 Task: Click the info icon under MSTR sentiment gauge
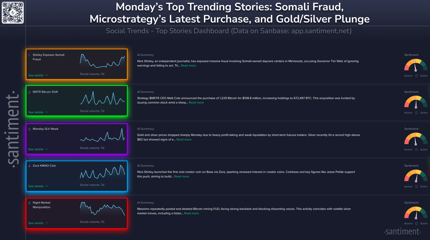pos(416,113)
